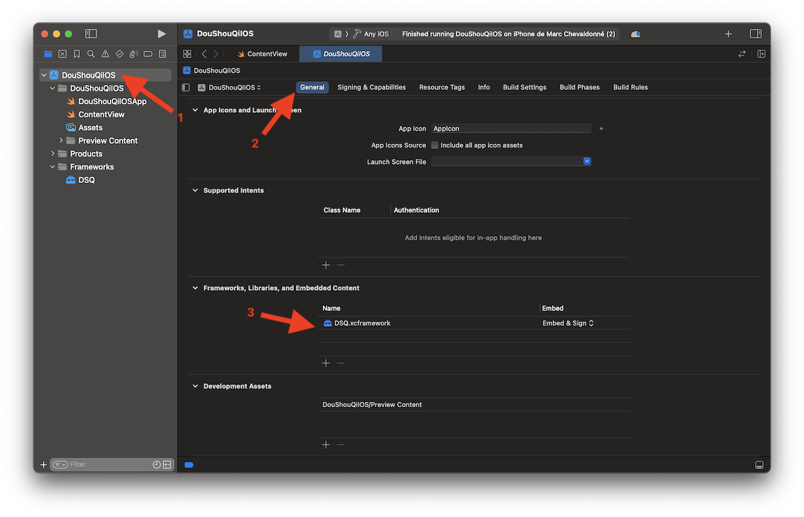
Task: Collapse App Icons and Launch Screen section
Action: [x=195, y=110]
